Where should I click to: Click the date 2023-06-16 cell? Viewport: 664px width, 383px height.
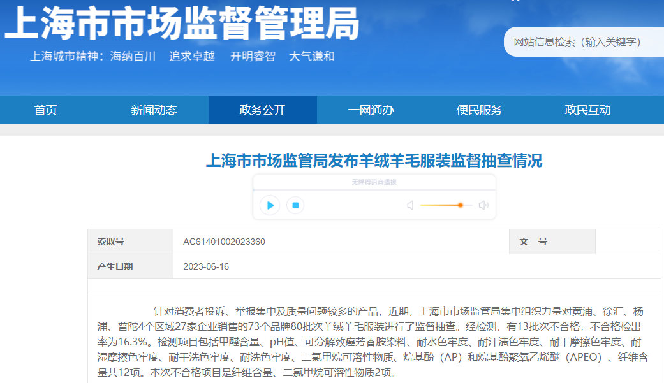coord(205,266)
